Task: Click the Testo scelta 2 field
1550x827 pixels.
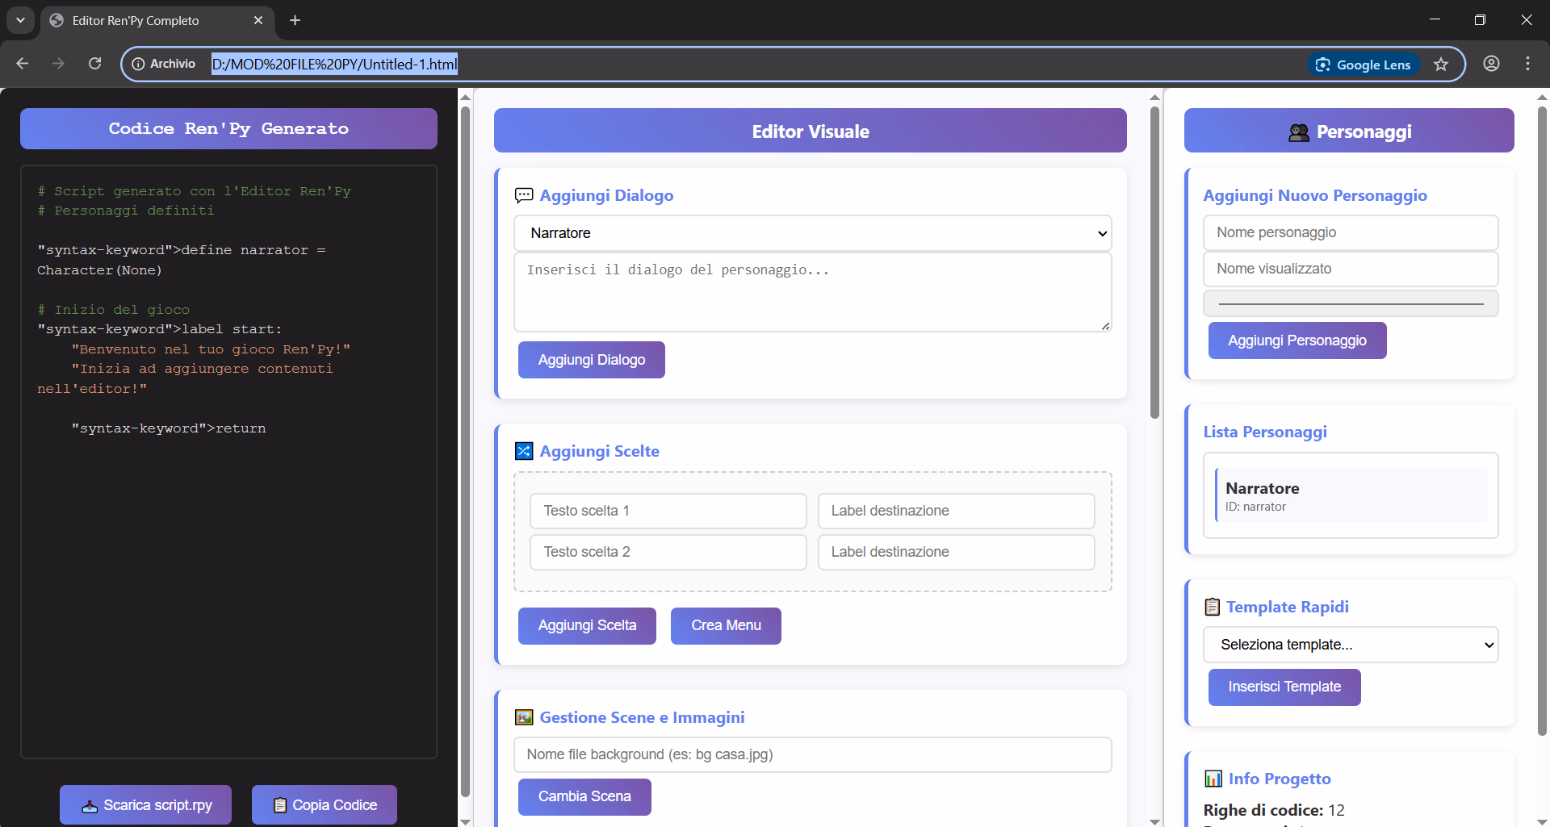Action: point(668,552)
